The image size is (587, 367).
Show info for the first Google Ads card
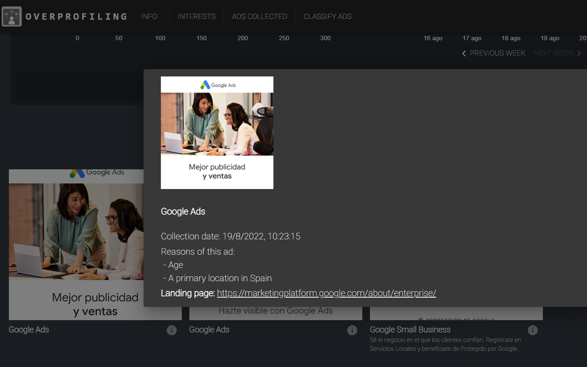coord(172,330)
